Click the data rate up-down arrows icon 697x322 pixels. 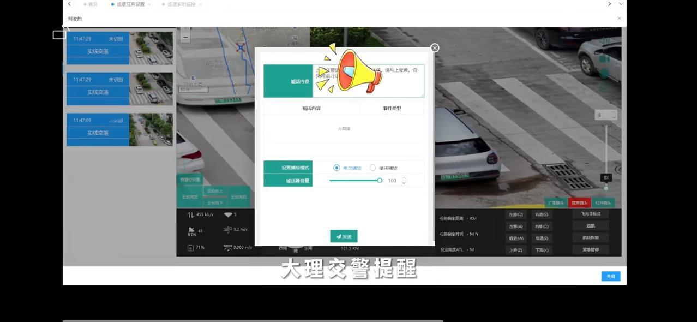[191, 215]
